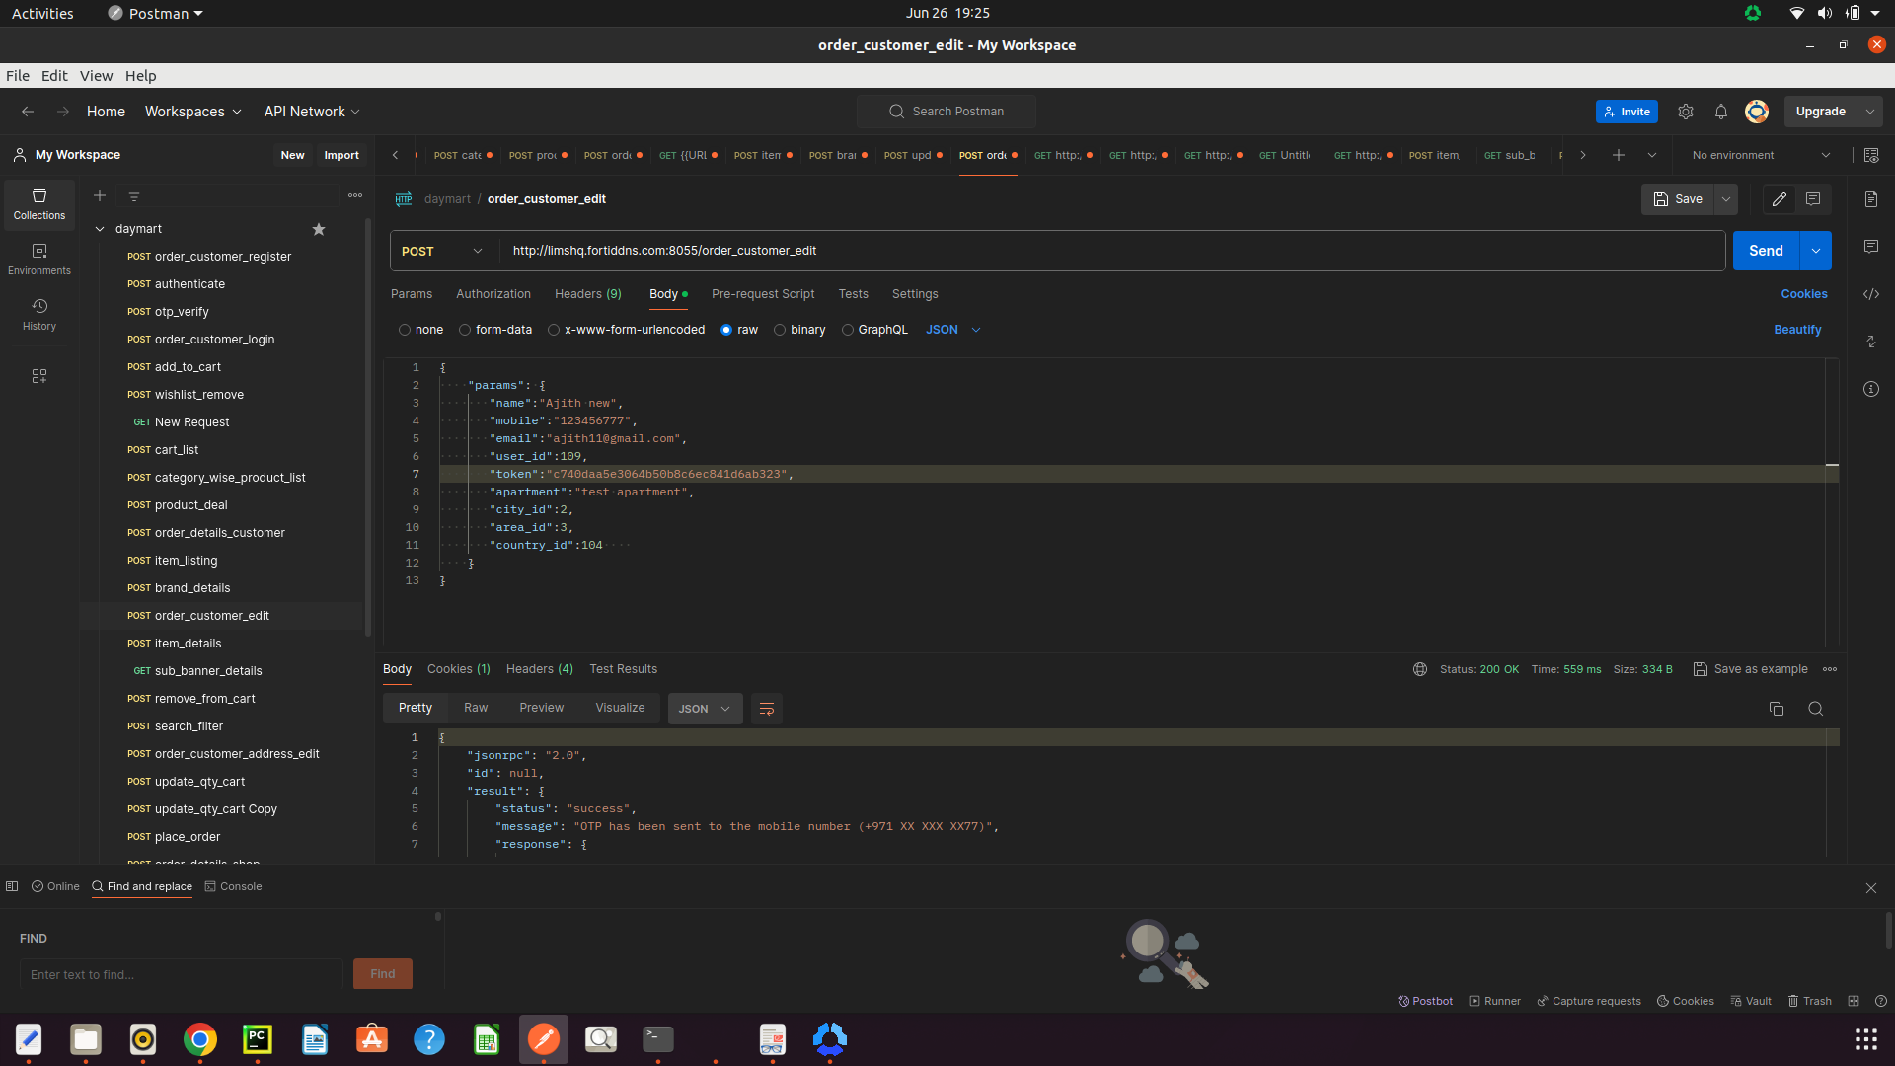
Task: Star the daymart collection
Action: [x=319, y=229]
